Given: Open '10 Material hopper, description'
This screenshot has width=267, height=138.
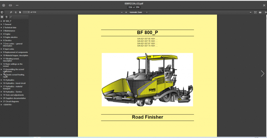Looking at the screenshot, I should (x=16, y=56).
